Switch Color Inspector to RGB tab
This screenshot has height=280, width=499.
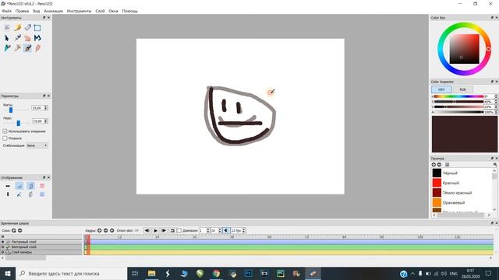tap(462, 89)
